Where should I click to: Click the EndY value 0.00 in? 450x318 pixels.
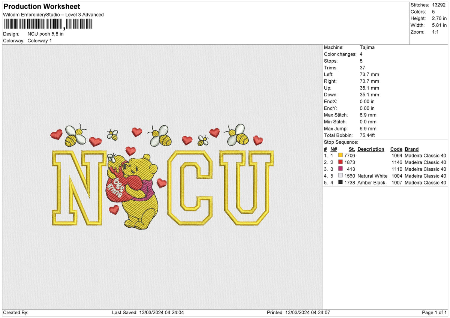click(x=367, y=108)
